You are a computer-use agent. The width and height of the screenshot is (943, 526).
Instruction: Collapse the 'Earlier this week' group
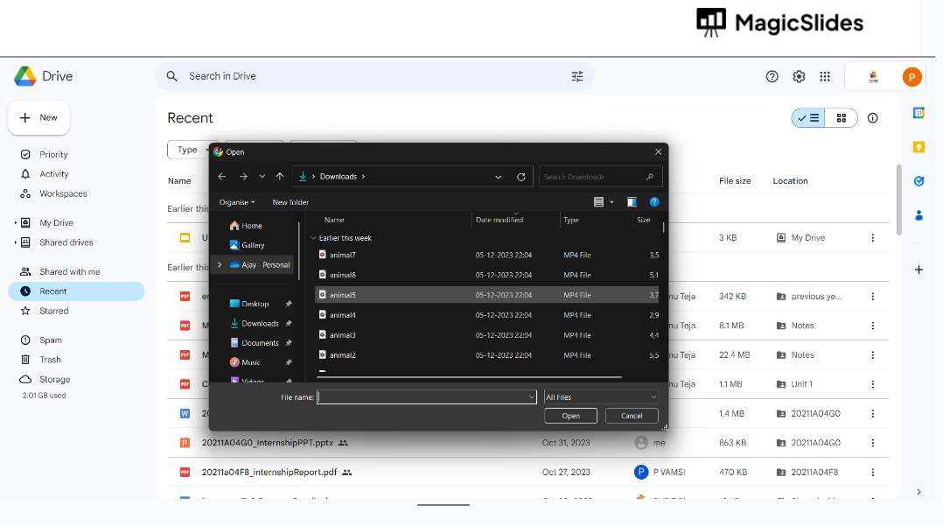(x=313, y=238)
